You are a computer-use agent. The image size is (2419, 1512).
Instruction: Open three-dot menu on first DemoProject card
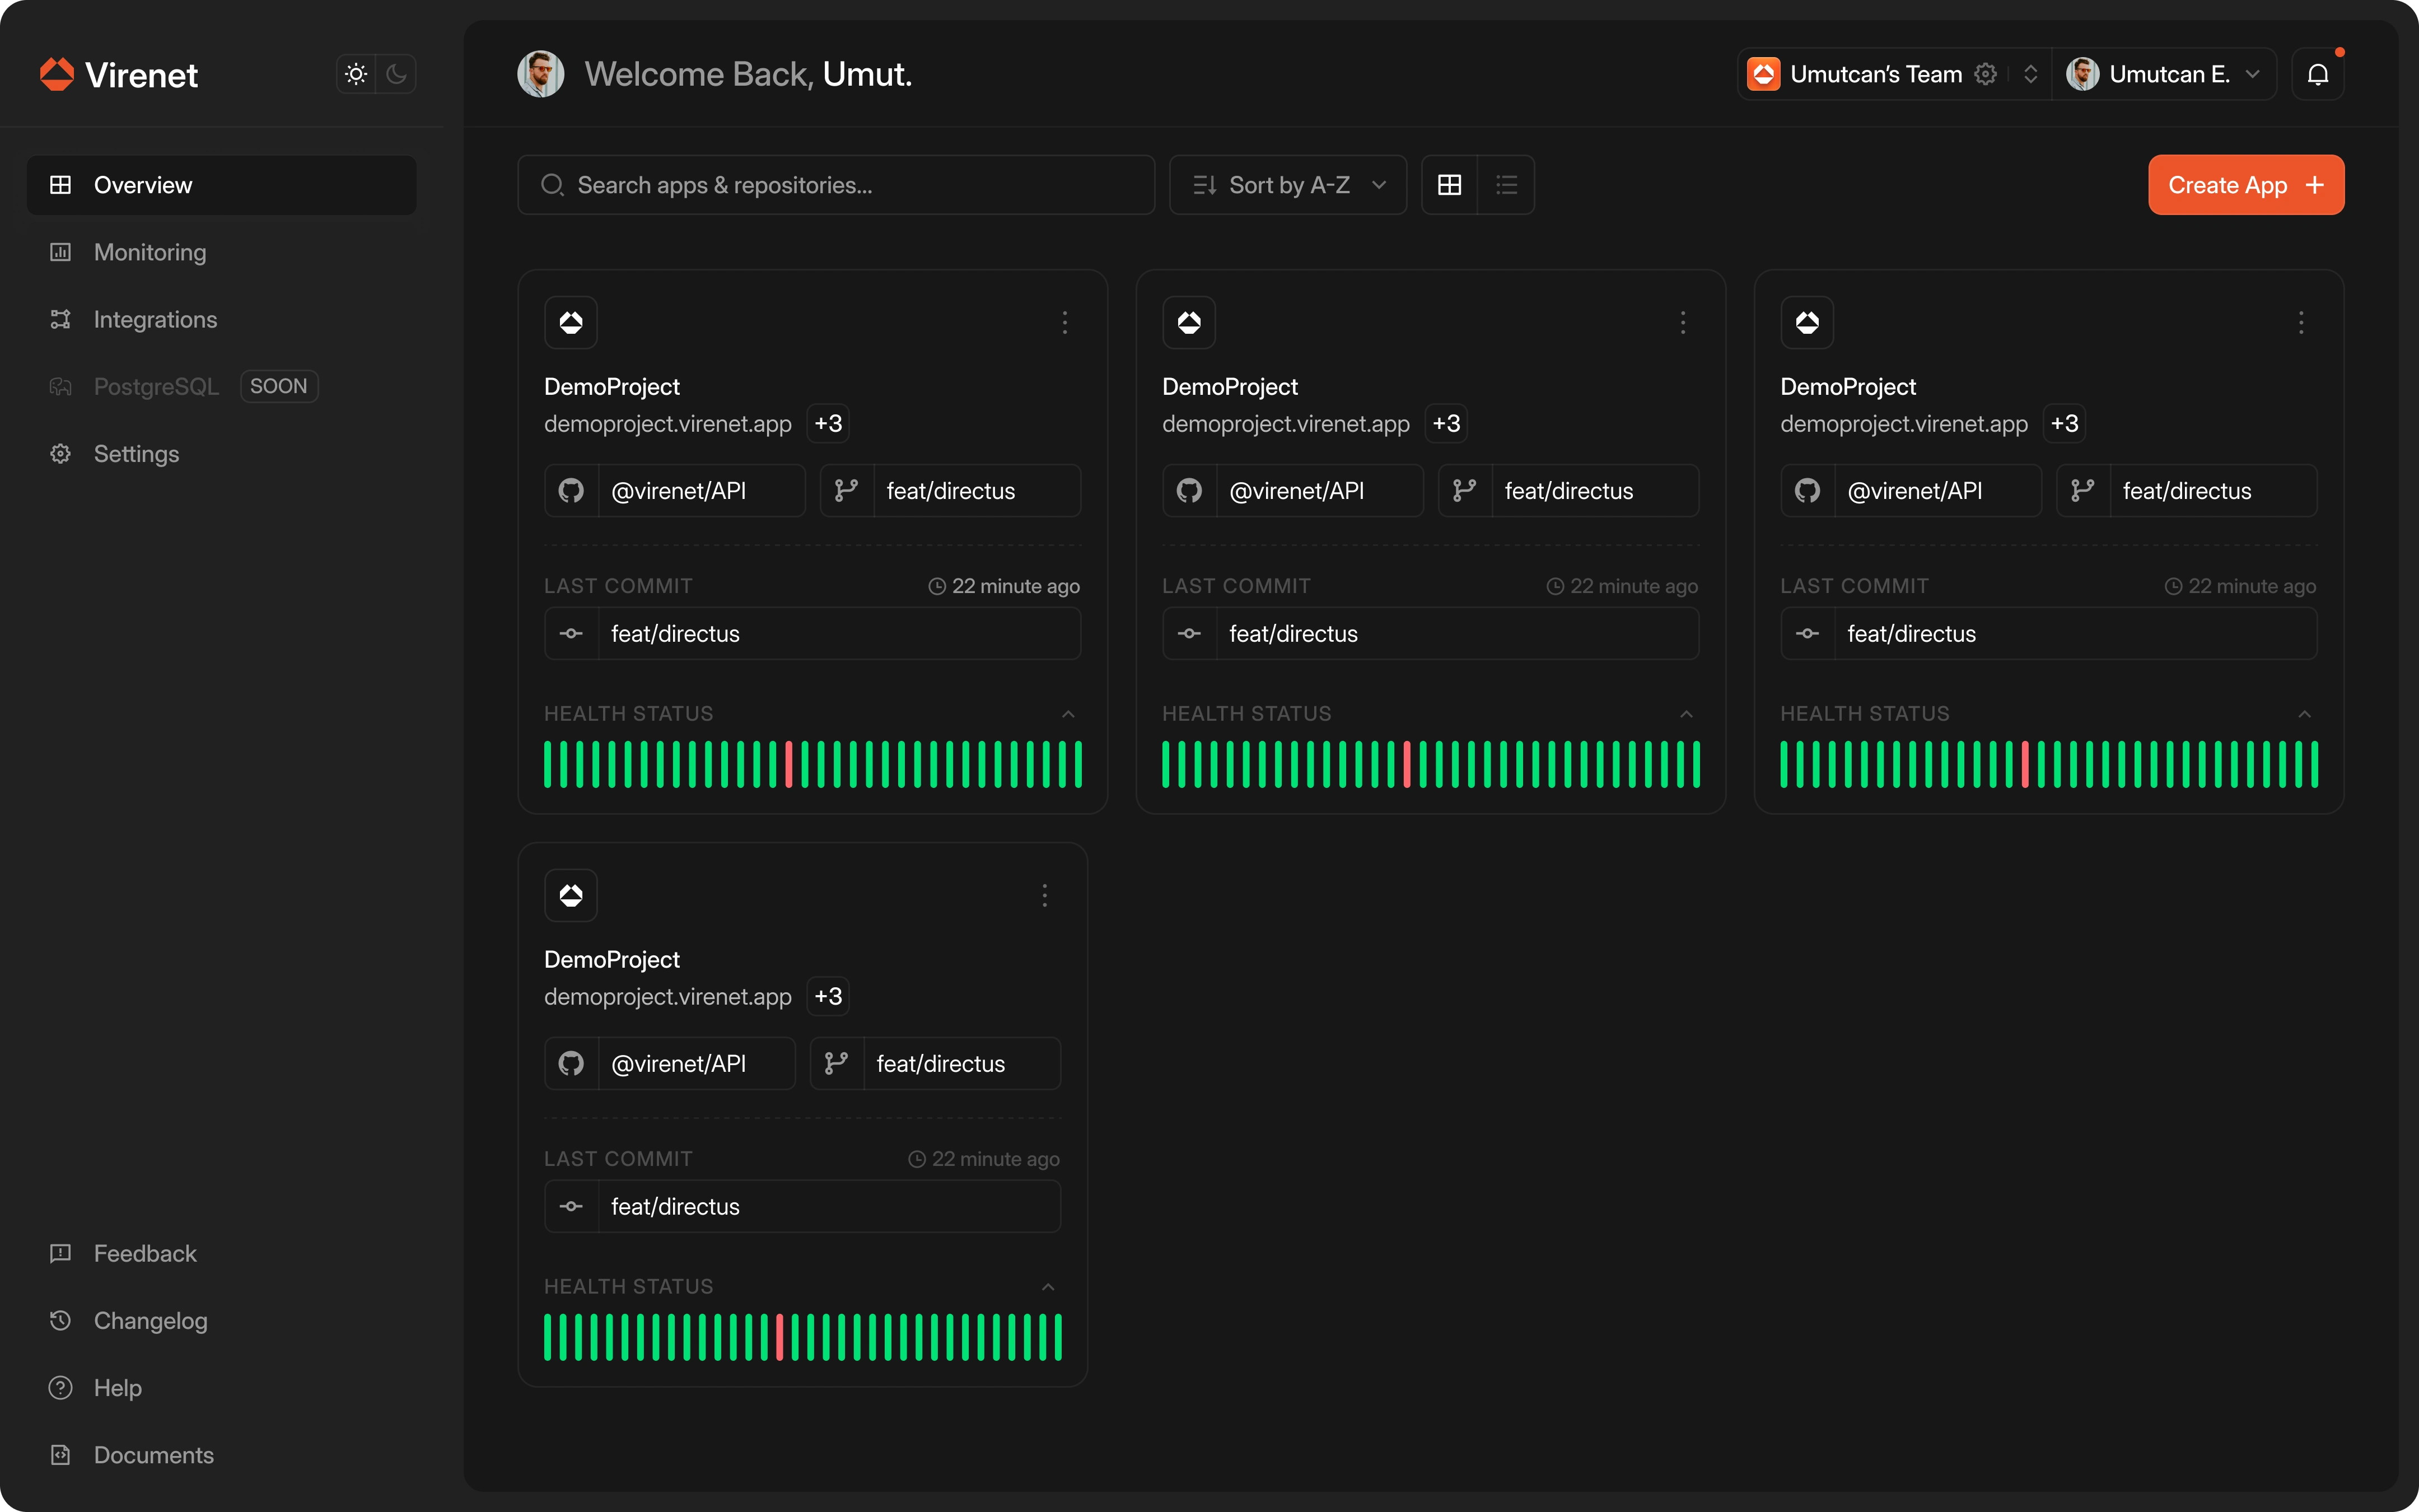(x=1064, y=322)
